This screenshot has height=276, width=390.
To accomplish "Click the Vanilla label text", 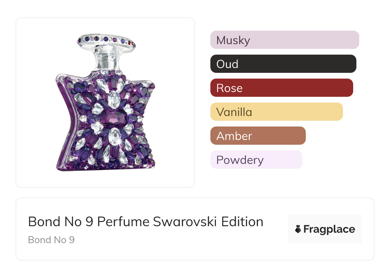I will (x=234, y=112).
